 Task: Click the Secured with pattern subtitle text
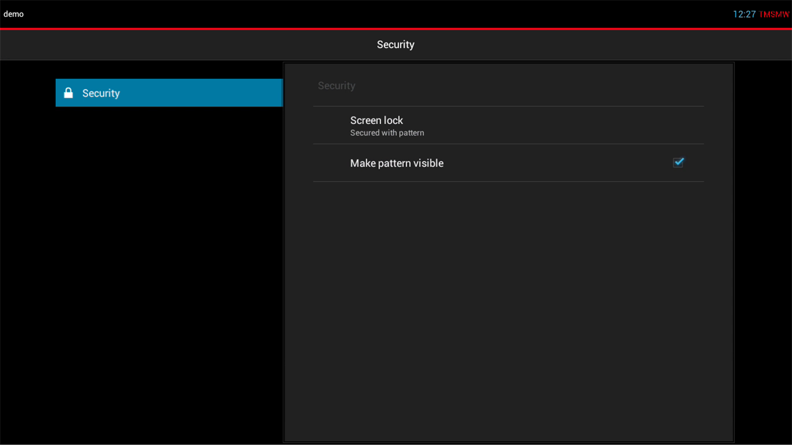pyautogui.click(x=387, y=132)
